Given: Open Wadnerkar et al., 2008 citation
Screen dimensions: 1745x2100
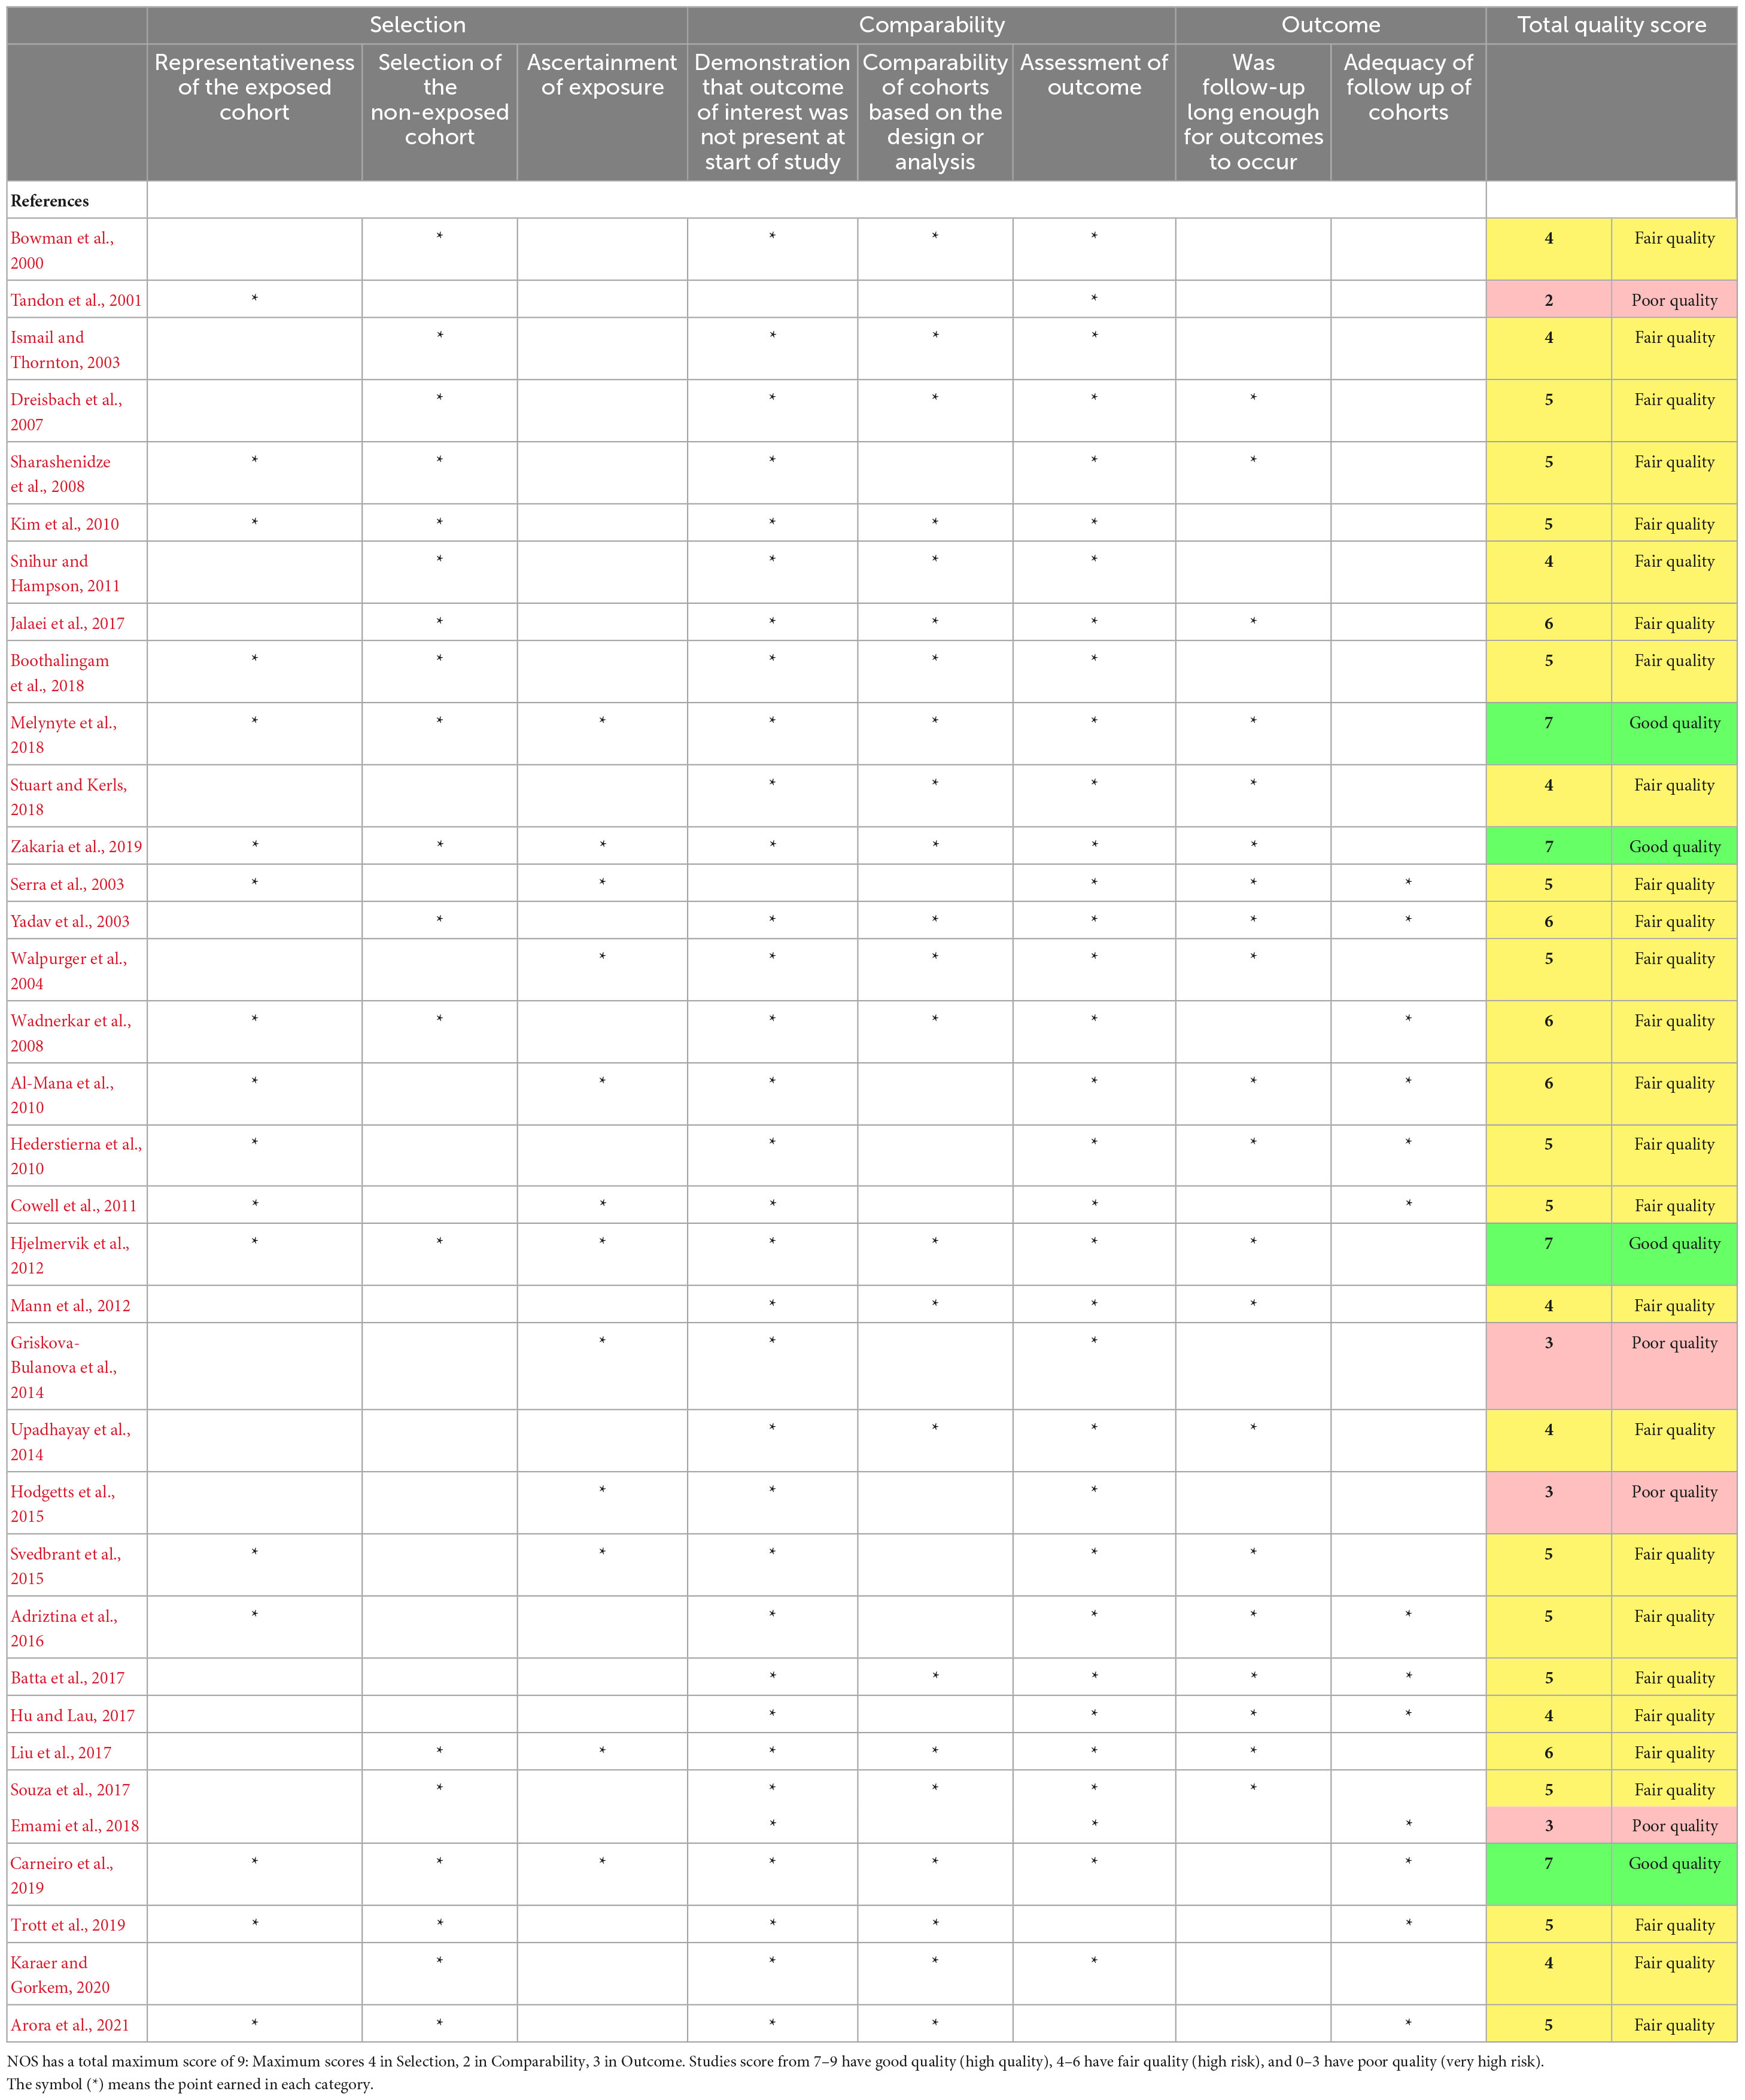Looking at the screenshot, I should pos(71,1033).
